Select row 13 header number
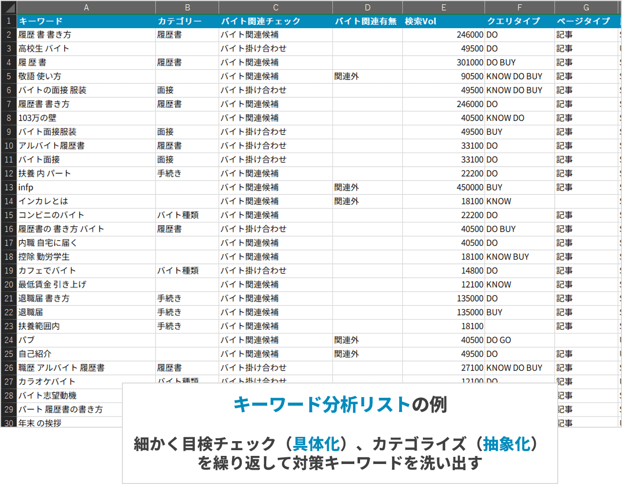Screen dimensions: 622x484 point(9,187)
